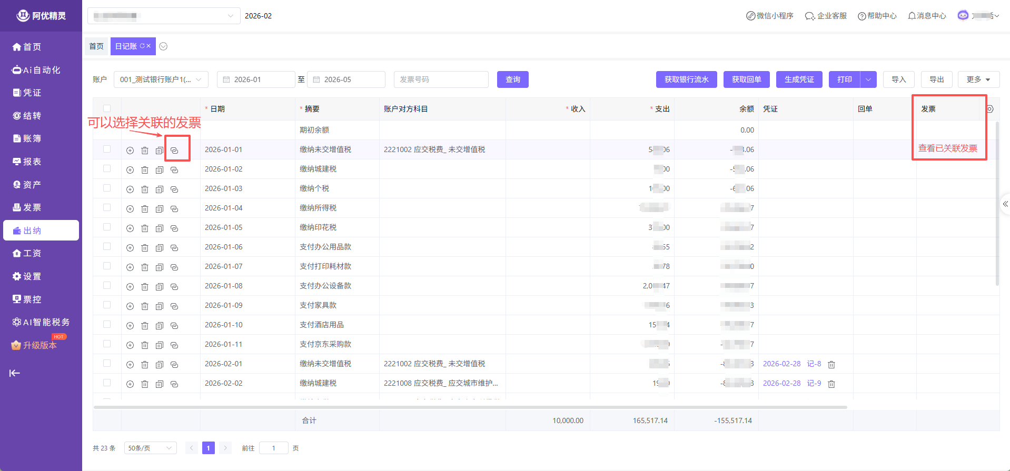The image size is (1010, 471).
Task: Remove voucher 记-9 using its trash icon
Action: (x=831, y=384)
